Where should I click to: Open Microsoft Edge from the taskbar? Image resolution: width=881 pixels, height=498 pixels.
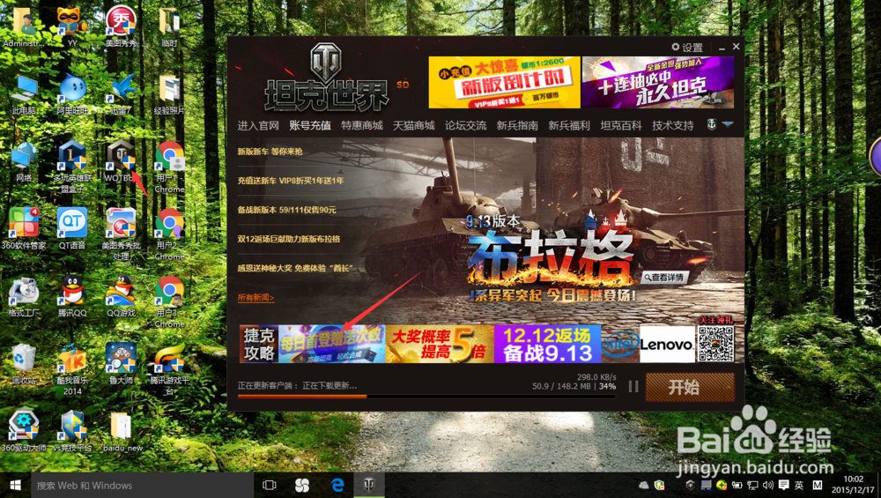[337, 485]
